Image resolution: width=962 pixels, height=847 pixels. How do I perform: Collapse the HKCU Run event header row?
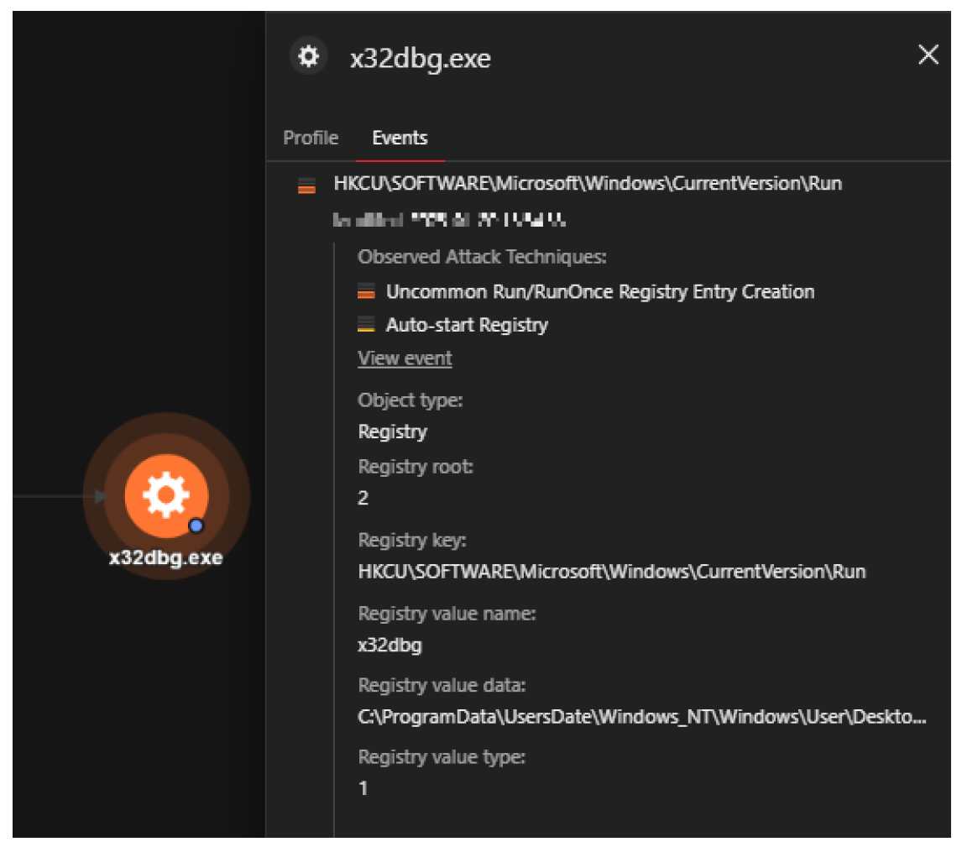point(587,184)
